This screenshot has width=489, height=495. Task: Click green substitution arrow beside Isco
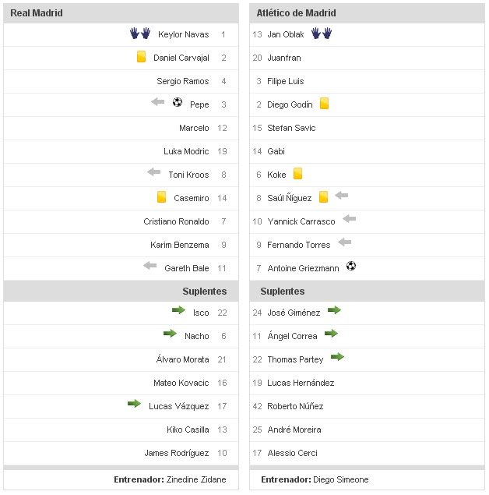click(x=178, y=310)
